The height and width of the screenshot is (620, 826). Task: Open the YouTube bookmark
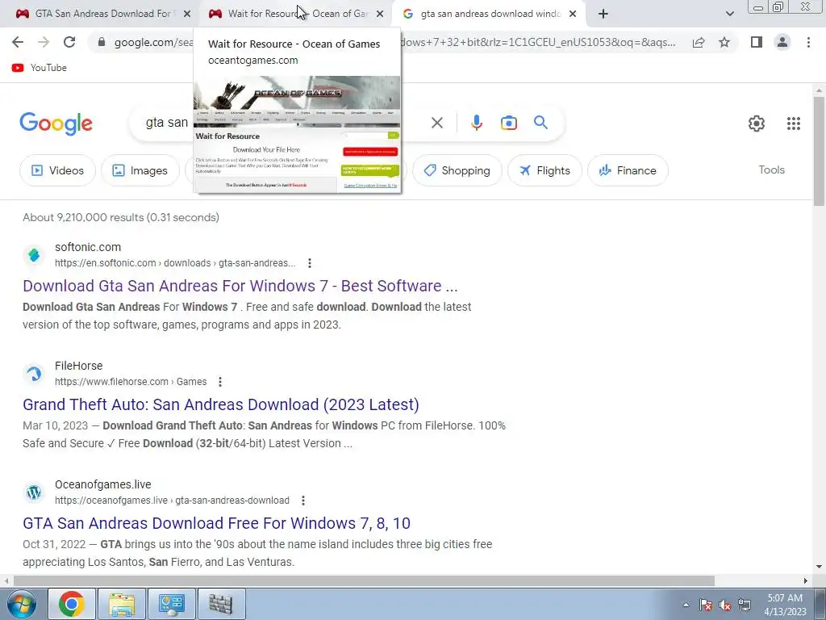40,68
